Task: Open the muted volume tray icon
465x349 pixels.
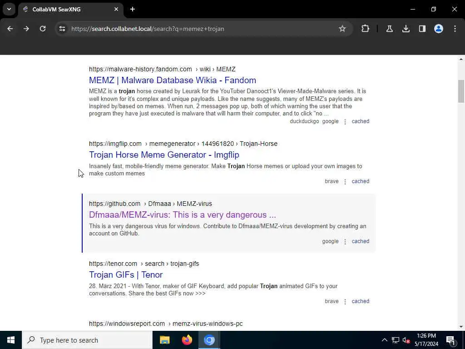Action: [x=406, y=340]
